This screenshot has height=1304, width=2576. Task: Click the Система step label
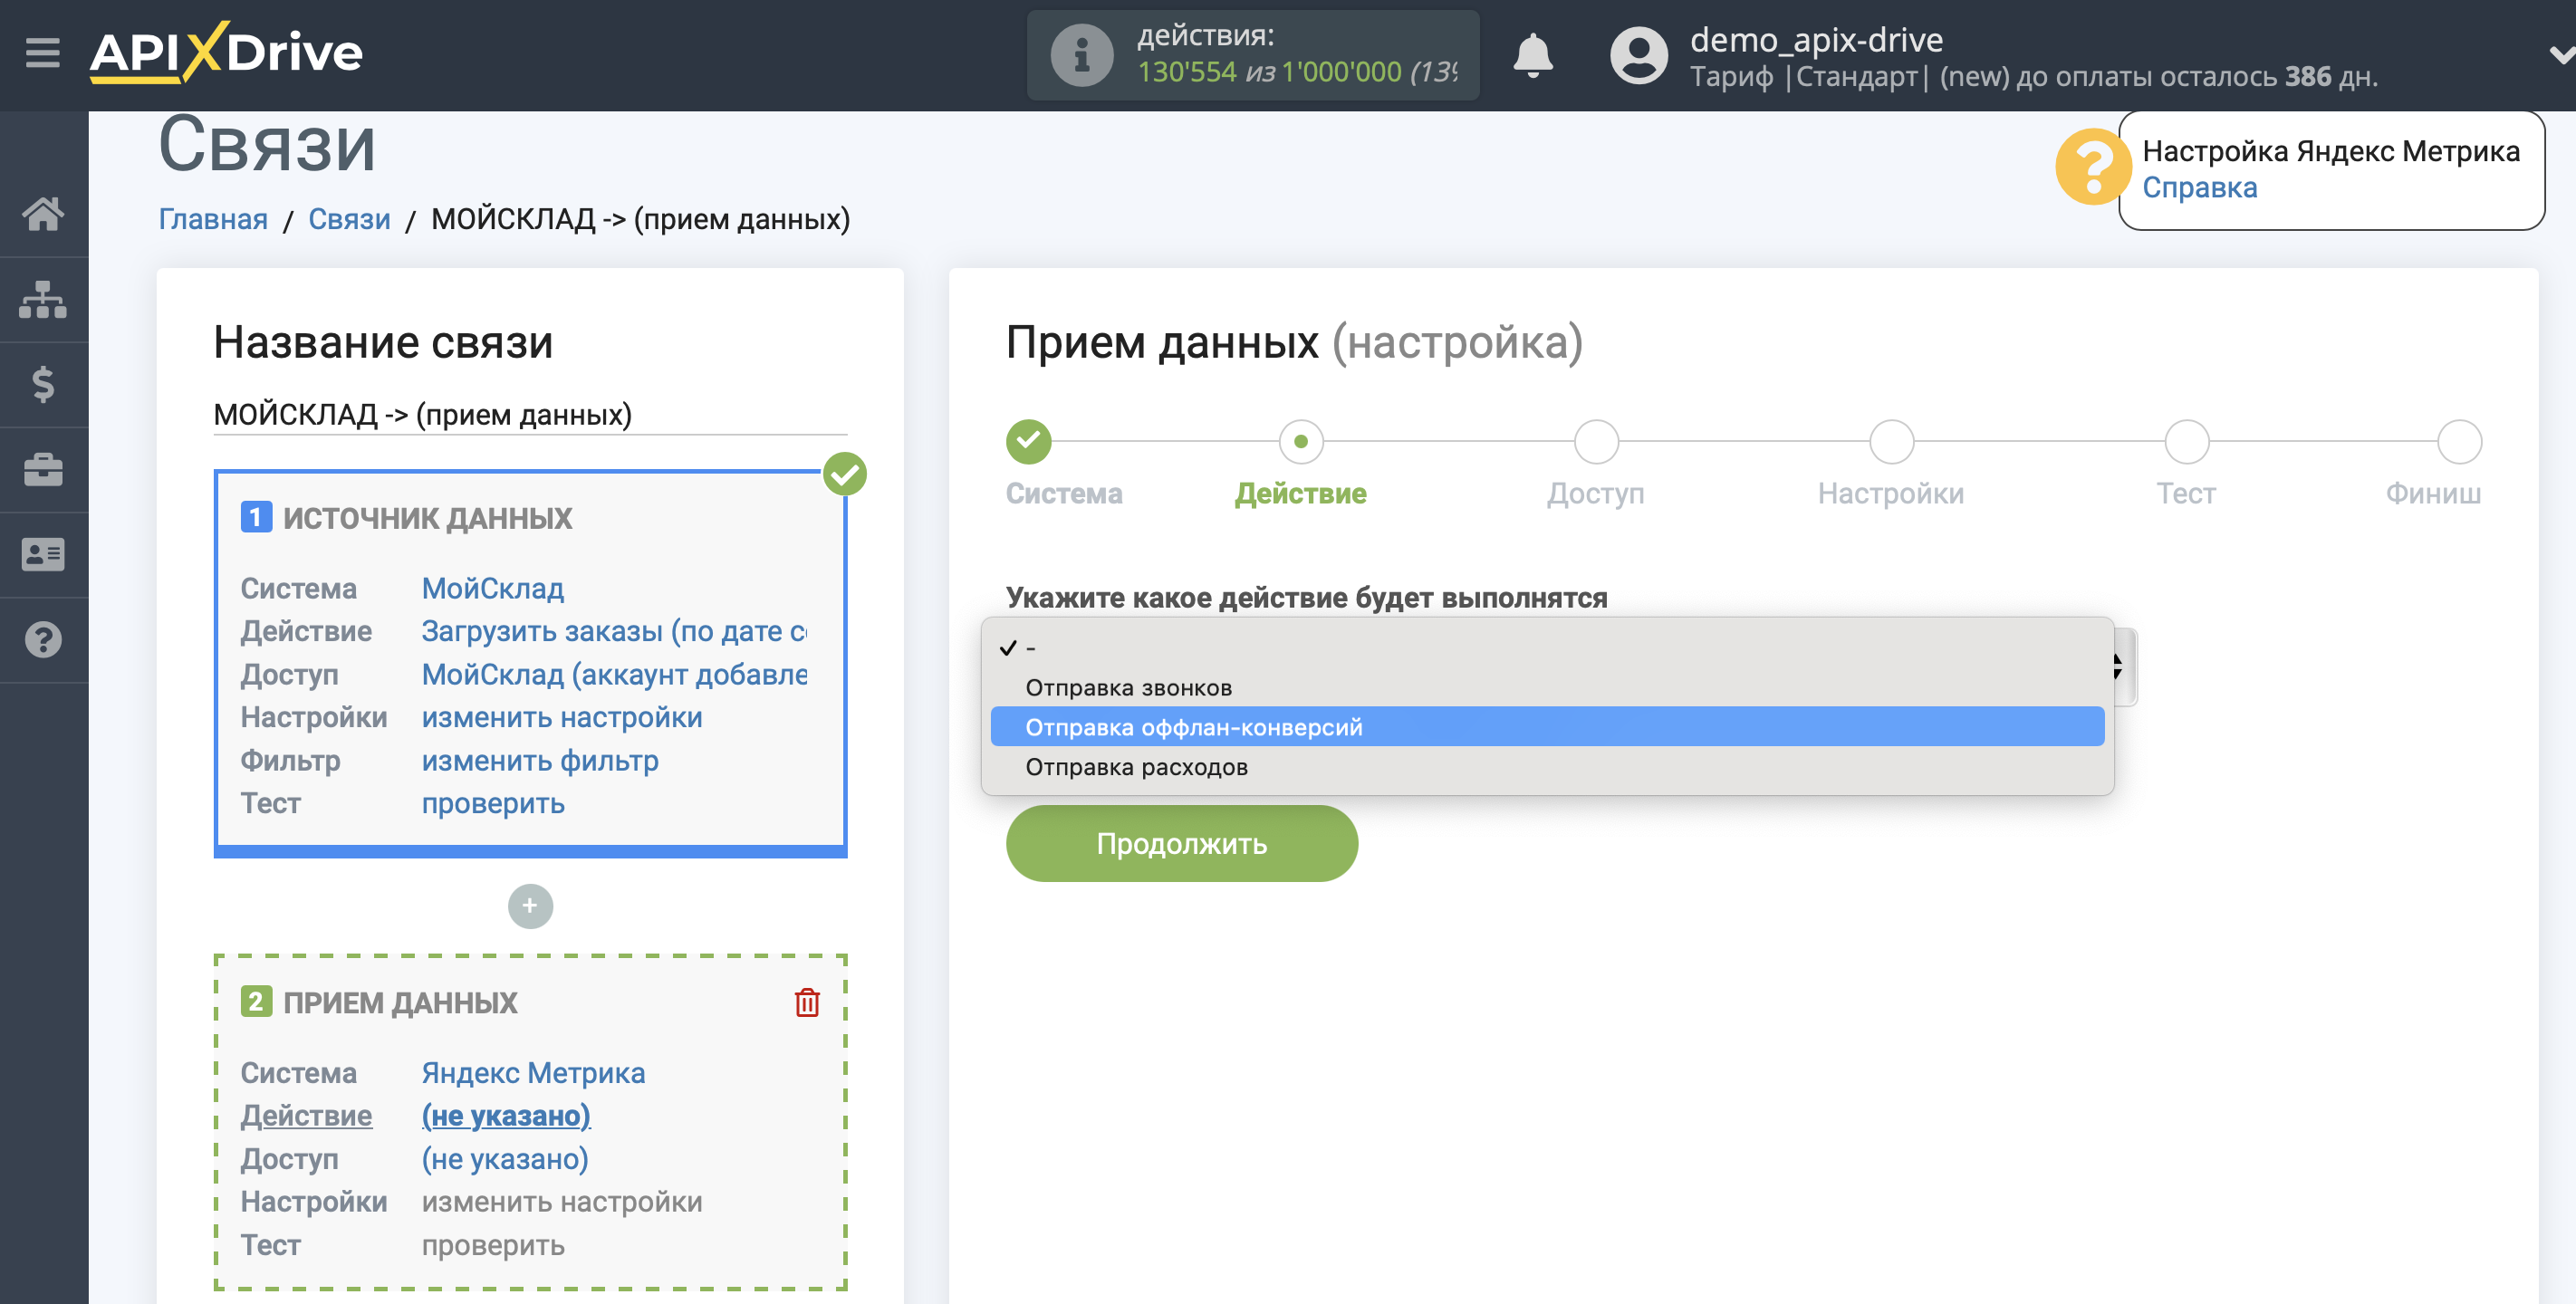pyautogui.click(x=1064, y=493)
